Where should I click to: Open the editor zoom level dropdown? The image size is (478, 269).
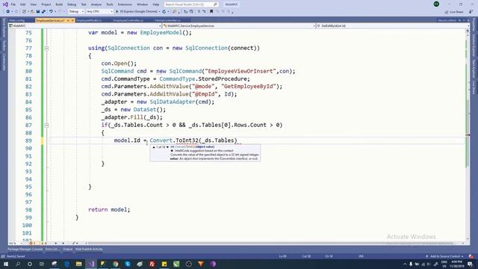pyautogui.click(x=15, y=244)
